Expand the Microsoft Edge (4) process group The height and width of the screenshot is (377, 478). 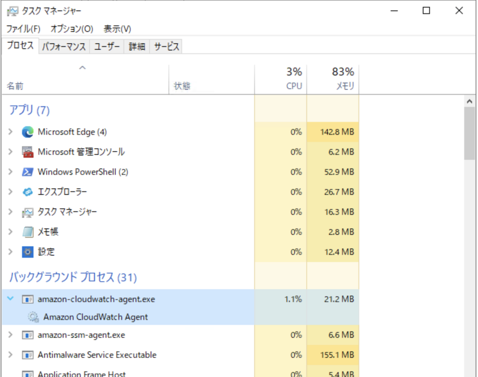point(10,132)
